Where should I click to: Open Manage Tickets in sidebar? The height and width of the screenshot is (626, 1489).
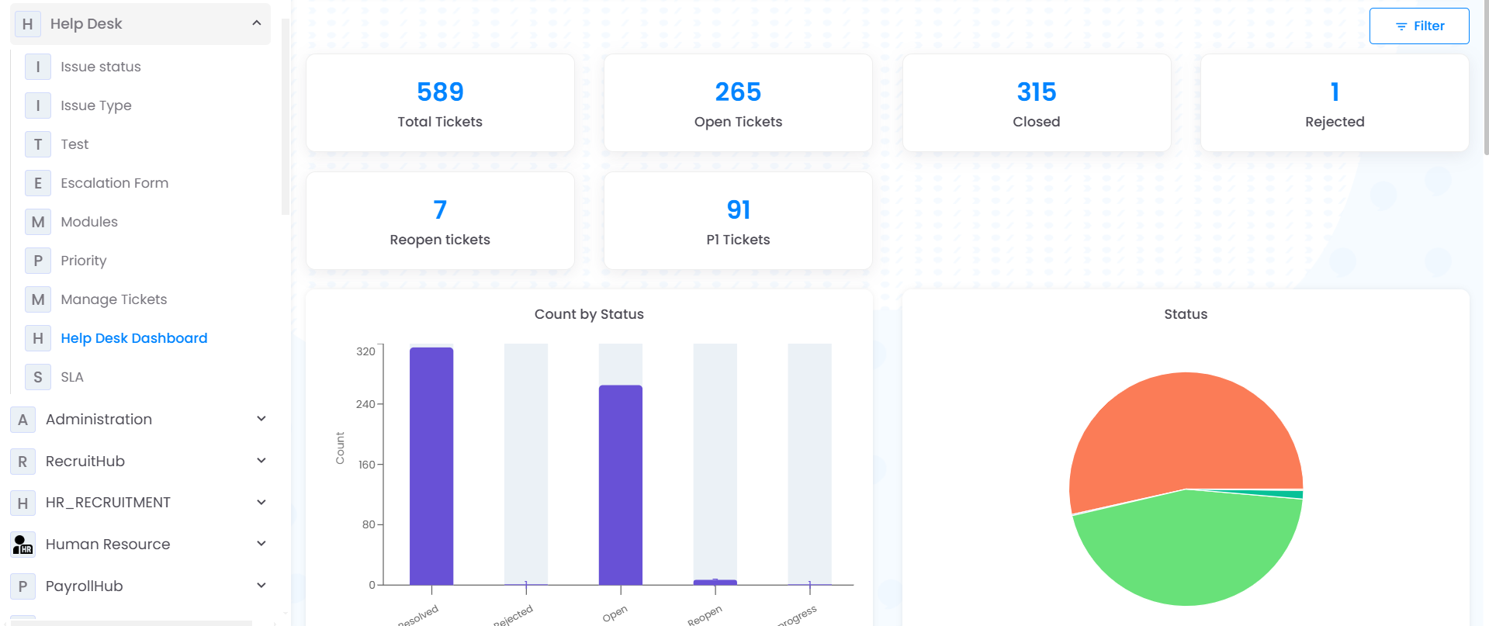[113, 299]
